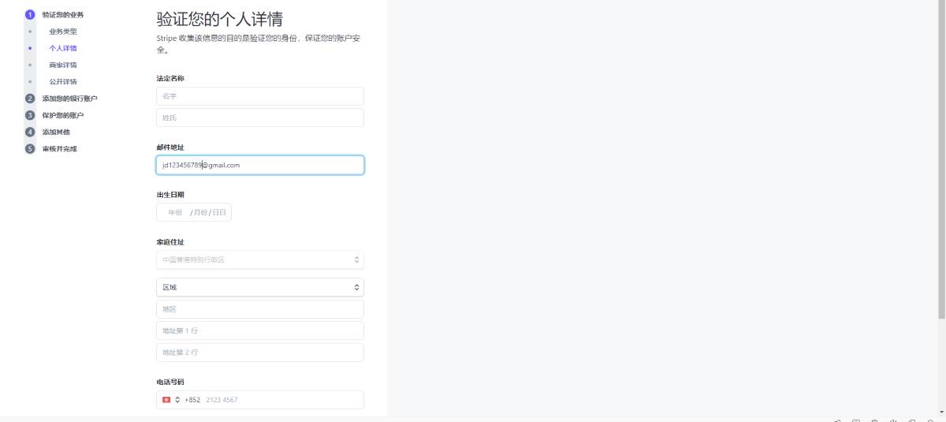Open the '公开详情' sub-step
This screenshot has height=422, width=946.
pos(63,81)
